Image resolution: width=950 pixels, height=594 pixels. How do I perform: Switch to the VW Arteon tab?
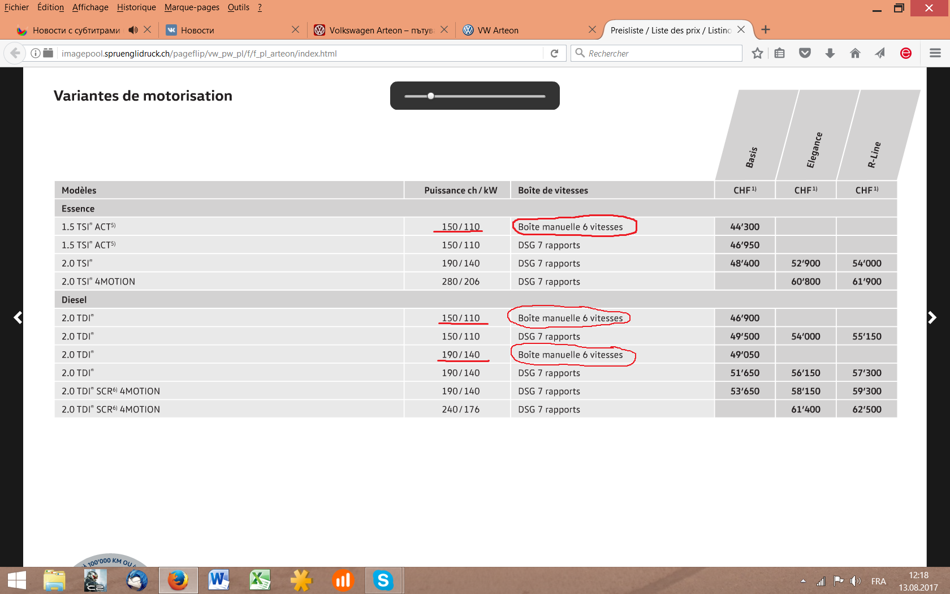[498, 31]
